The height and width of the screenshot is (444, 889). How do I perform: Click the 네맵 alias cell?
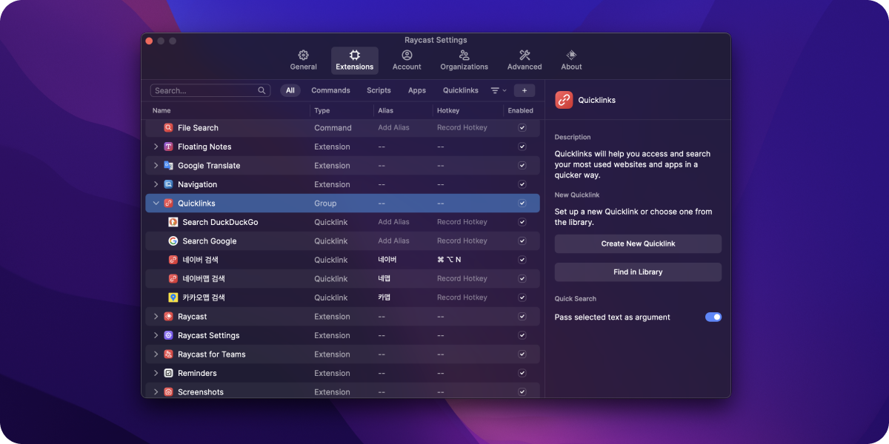coord(384,279)
